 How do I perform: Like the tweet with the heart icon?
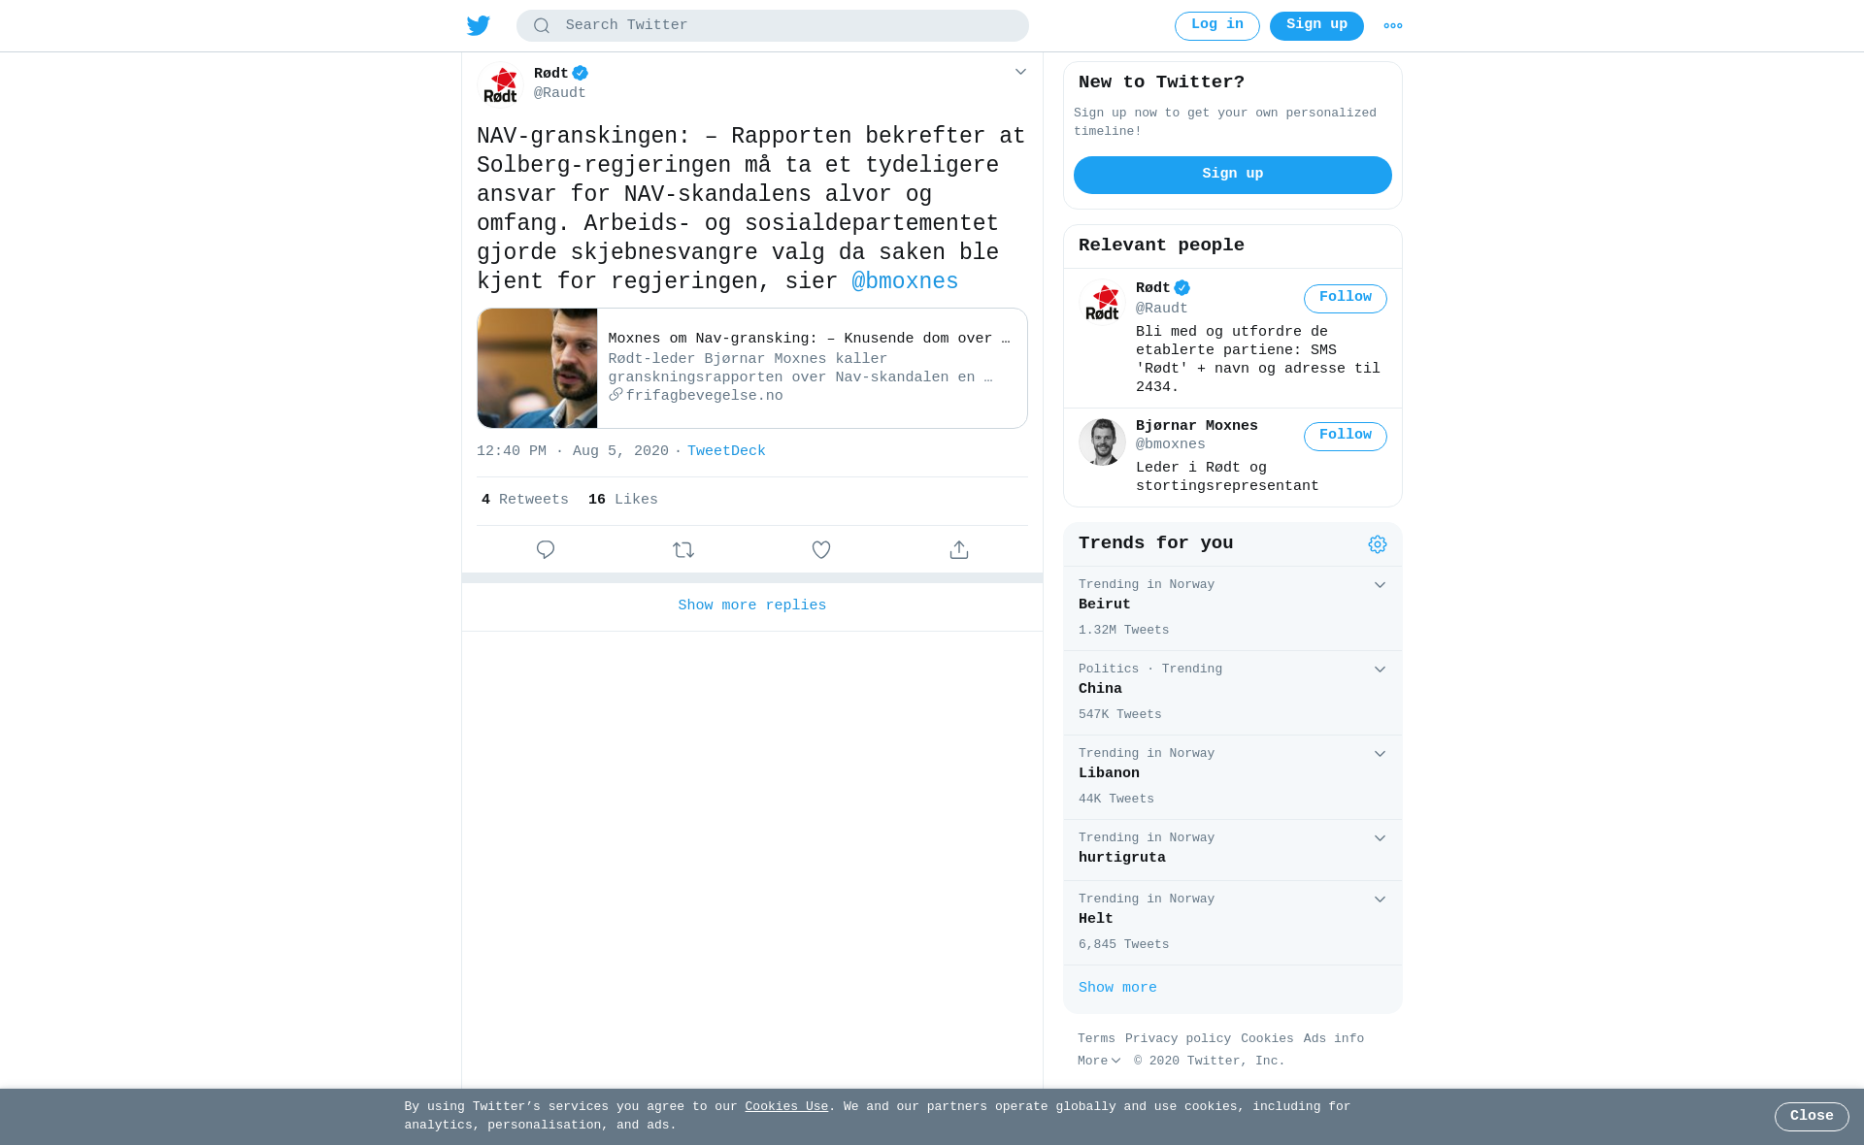pyautogui.click(x=821, y=550)
